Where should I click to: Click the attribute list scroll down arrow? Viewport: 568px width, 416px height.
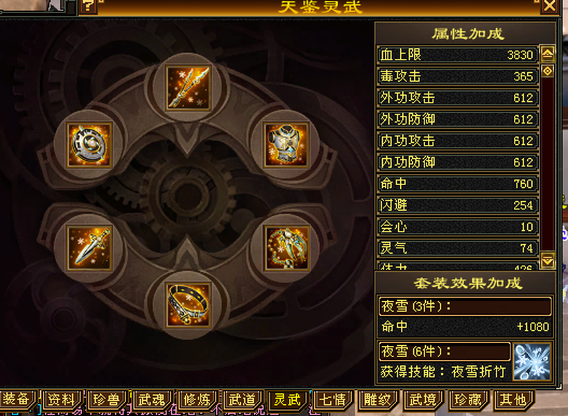coord(547,260)
